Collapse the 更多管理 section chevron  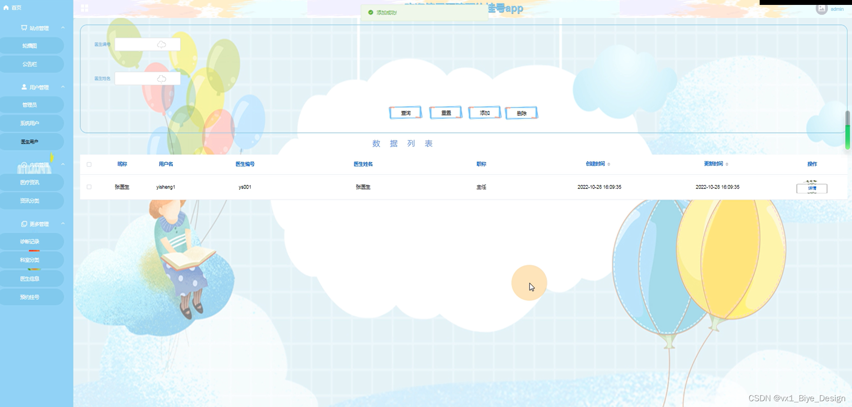pos(63,224)
